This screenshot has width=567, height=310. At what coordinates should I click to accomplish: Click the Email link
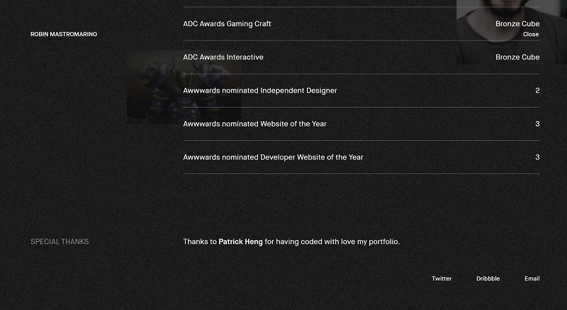[532, 279]
